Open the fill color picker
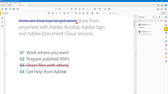 click(x=109, y=13)
